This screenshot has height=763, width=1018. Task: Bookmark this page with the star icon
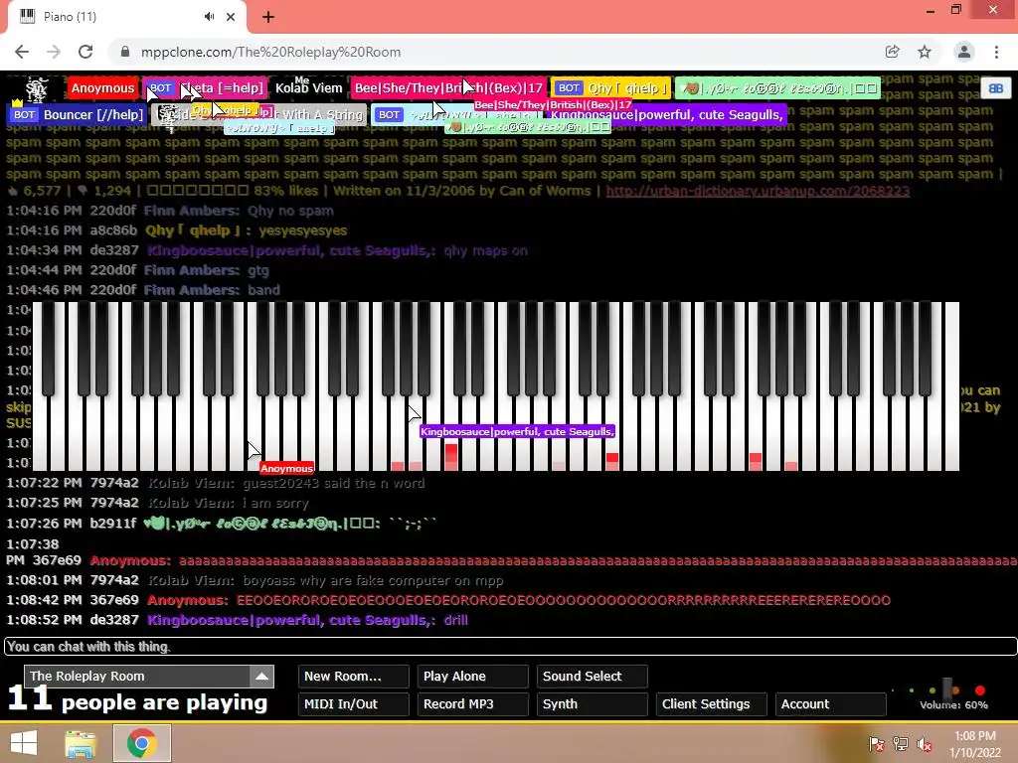point(925,52)
